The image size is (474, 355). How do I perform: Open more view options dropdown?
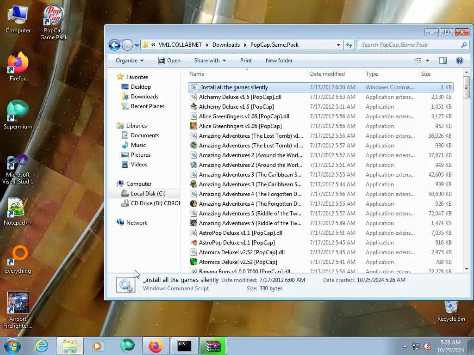click(x=427, y=61)
